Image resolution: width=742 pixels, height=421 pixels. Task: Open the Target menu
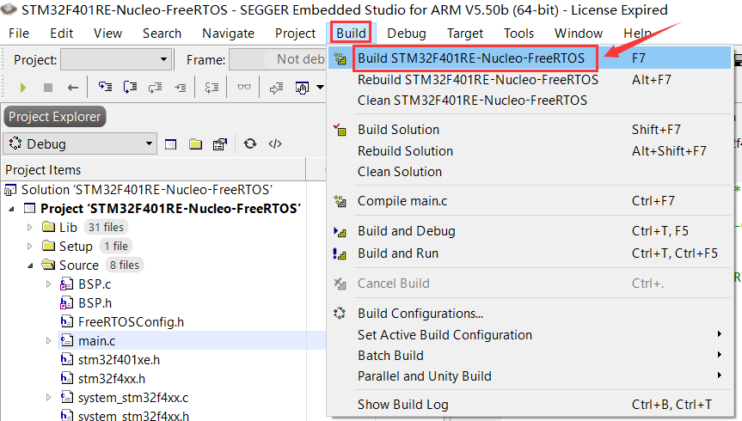click(465, 34)
